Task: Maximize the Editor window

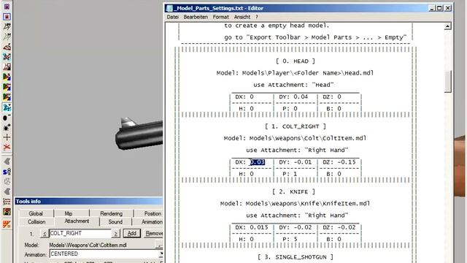Action: coord(439,8)
